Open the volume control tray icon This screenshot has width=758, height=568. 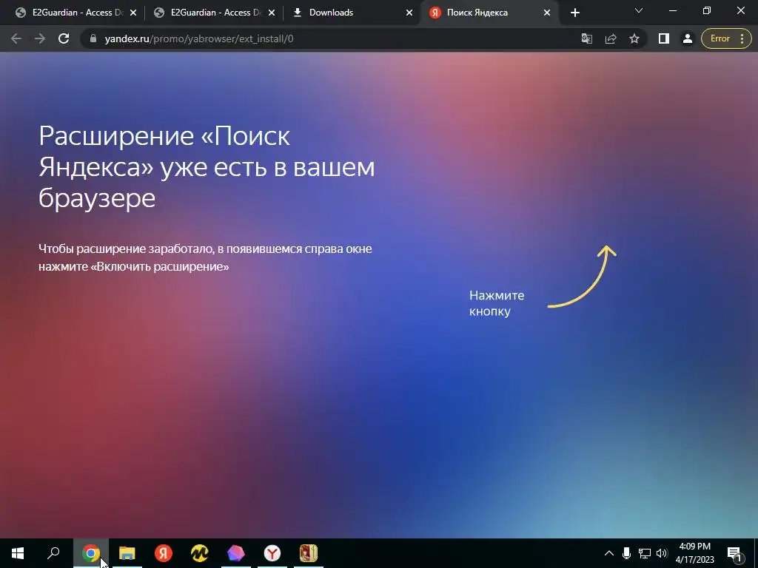click(662, 553)
